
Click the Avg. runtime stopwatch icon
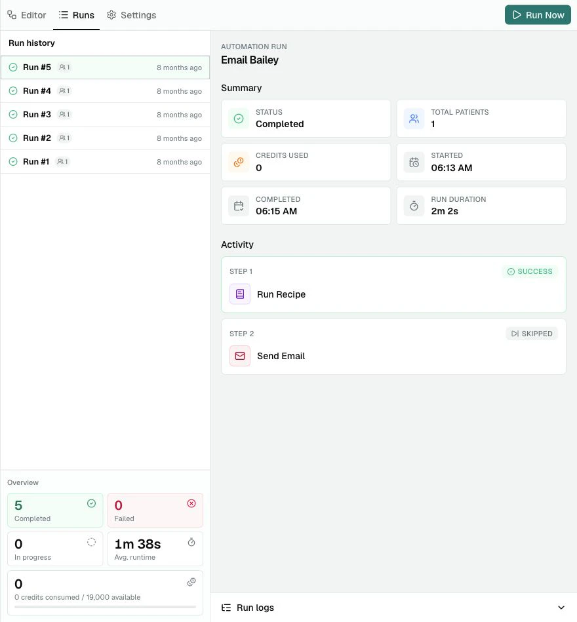191,542
